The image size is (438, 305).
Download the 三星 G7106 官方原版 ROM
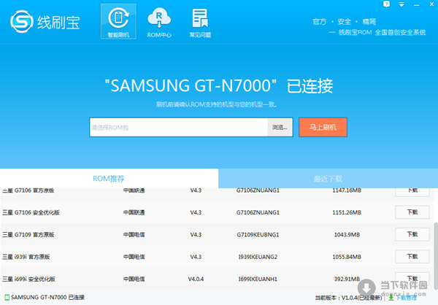[x=412, y=192]
